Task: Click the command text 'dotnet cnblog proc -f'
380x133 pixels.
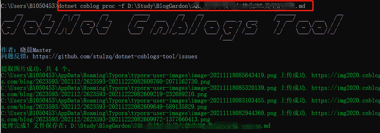Action: (x=92, y=6)
